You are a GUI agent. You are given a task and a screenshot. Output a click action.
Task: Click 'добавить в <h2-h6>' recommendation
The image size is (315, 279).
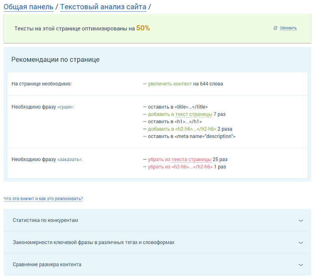182,129
